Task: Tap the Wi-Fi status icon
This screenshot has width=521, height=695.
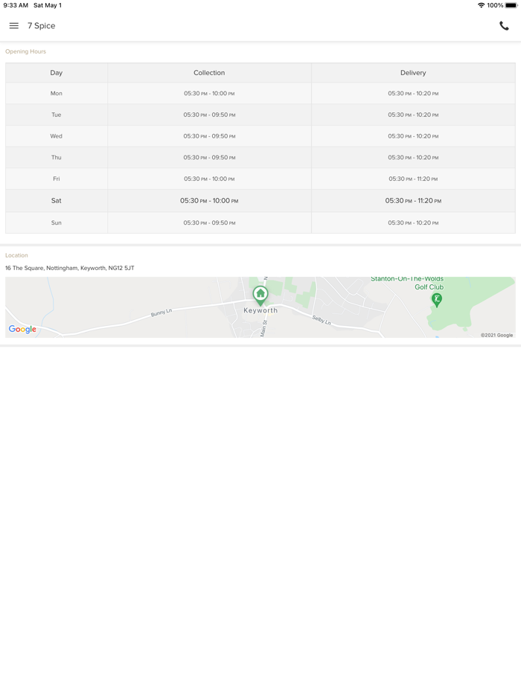Action: [481, 5]
